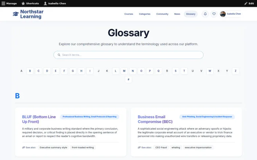Click disabled letter A in alphabet
This screenshot has height=160, width=257.
(x=21, y=71)
